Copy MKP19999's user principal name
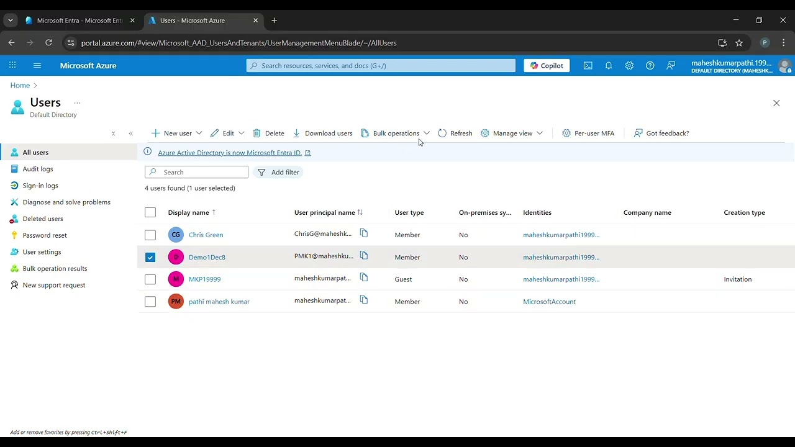This screenshot has height=447, width=795. point(364,278)
